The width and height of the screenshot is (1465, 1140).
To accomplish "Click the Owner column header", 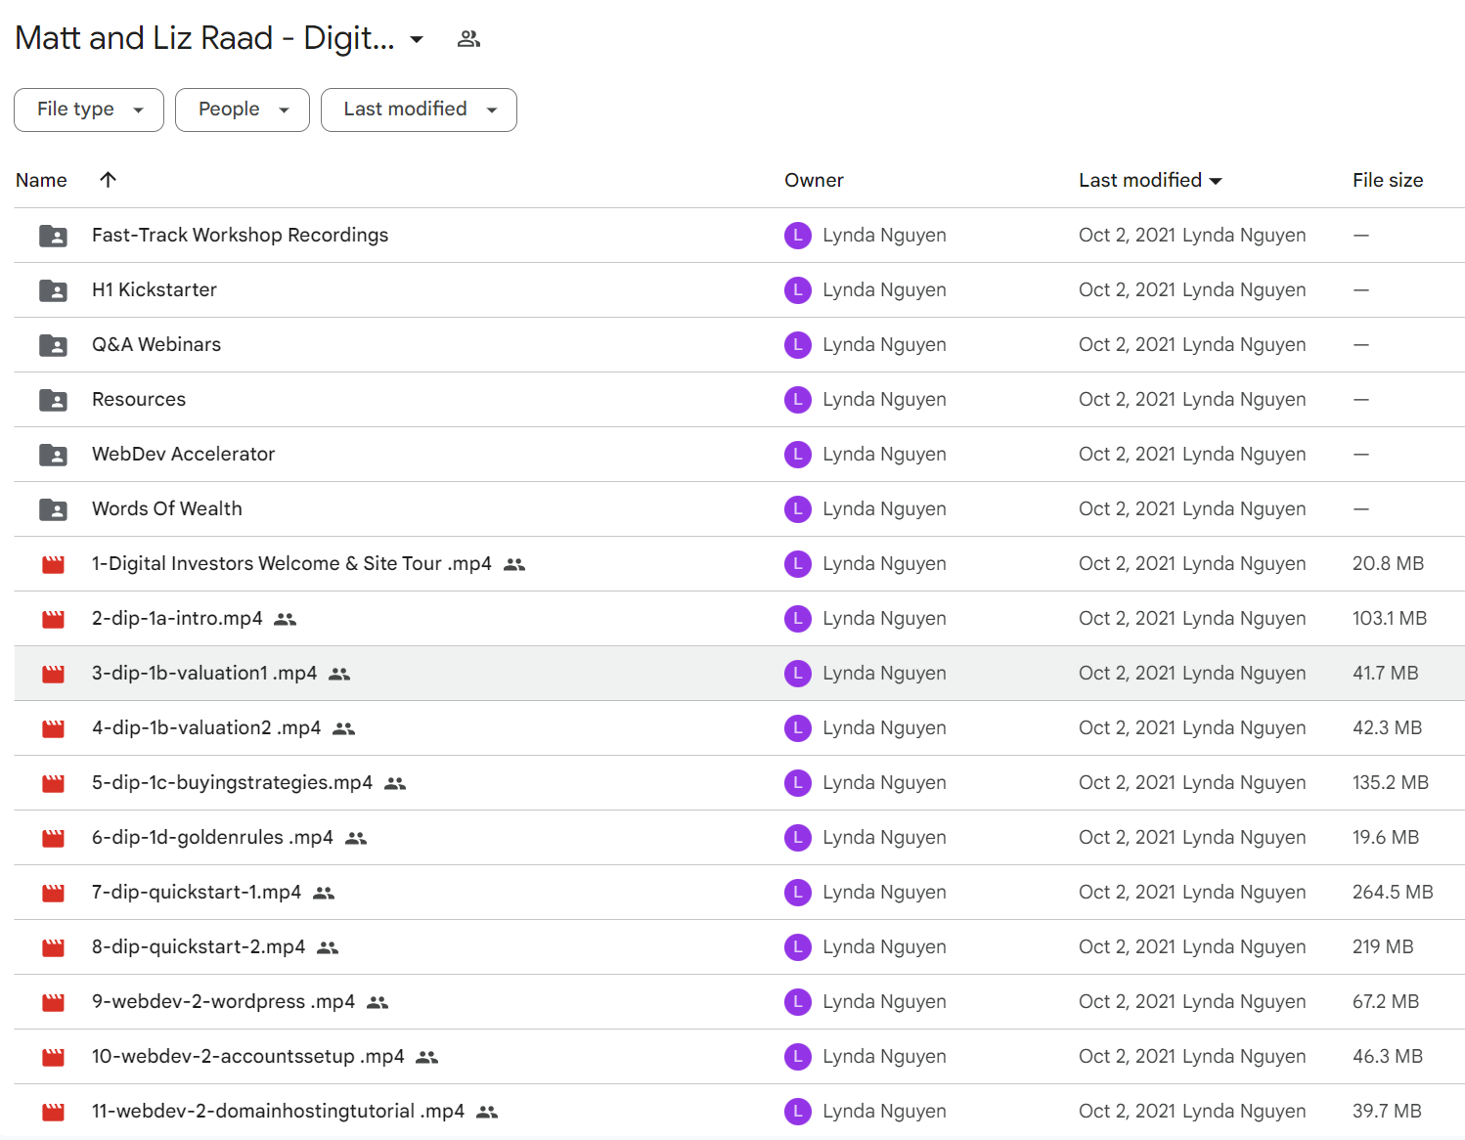I will coord(814,180).
